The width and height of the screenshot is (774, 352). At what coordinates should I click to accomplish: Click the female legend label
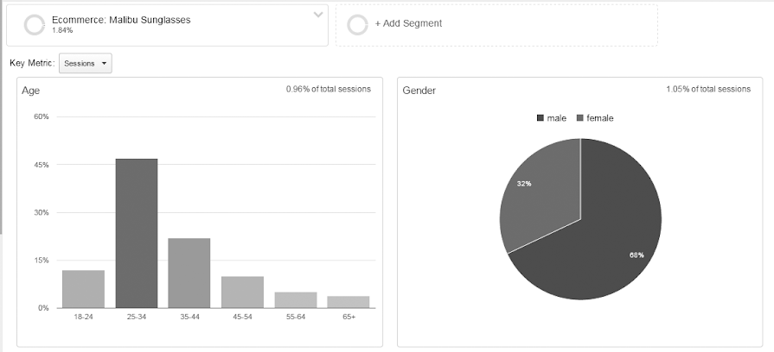(x=599, y=118)
